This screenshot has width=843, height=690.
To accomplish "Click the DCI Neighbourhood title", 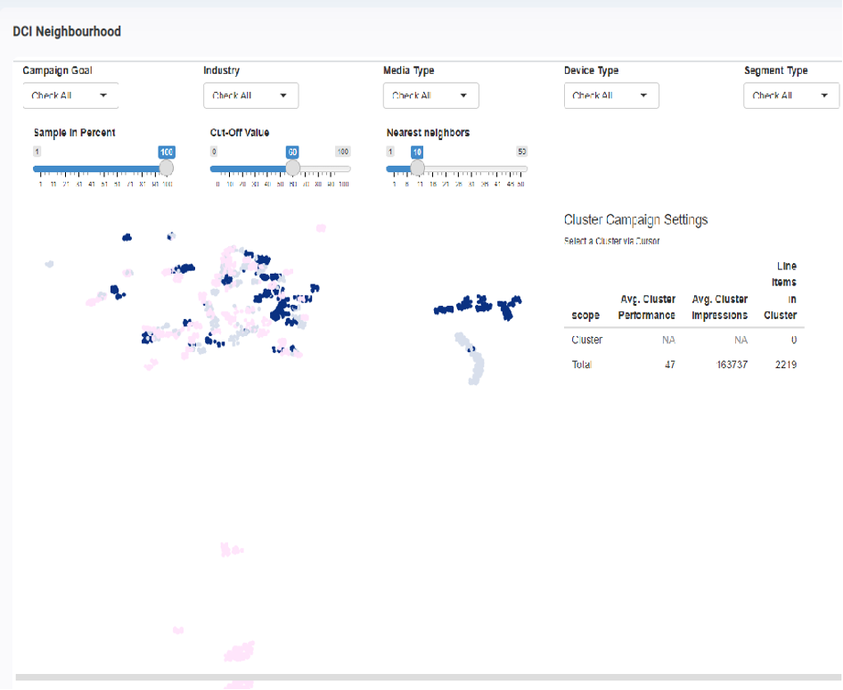I will (67, 31).
